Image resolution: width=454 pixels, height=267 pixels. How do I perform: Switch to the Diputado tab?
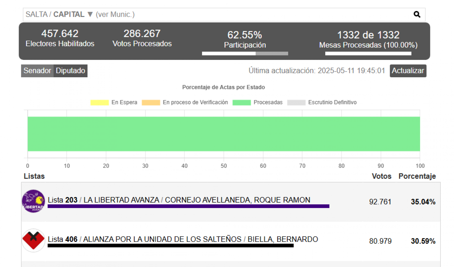click(70, 71)
